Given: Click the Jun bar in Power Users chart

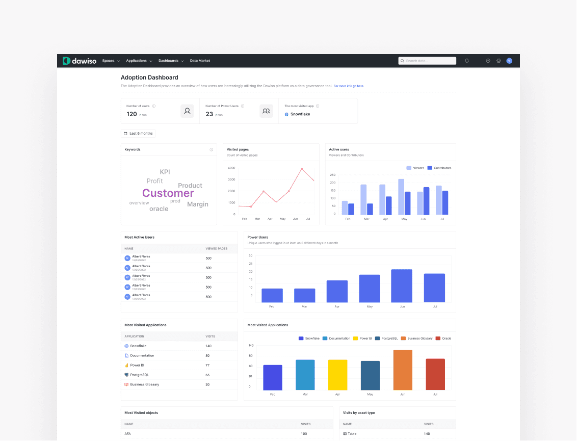Looking at the screenshot, I should click(x=402, y=286).
